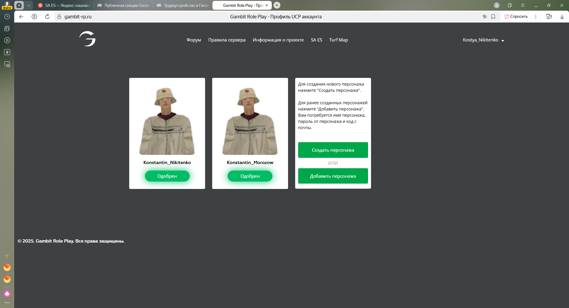Click the tab collections icon in title bar
Screen dimensions: 569x308
click(x=510, y=5)
